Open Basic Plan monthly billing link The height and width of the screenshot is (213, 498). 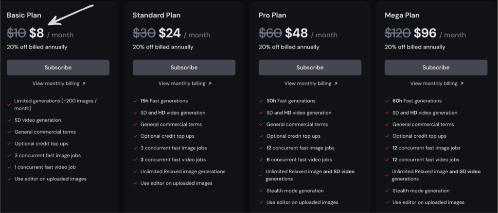(x=56, y=83)
